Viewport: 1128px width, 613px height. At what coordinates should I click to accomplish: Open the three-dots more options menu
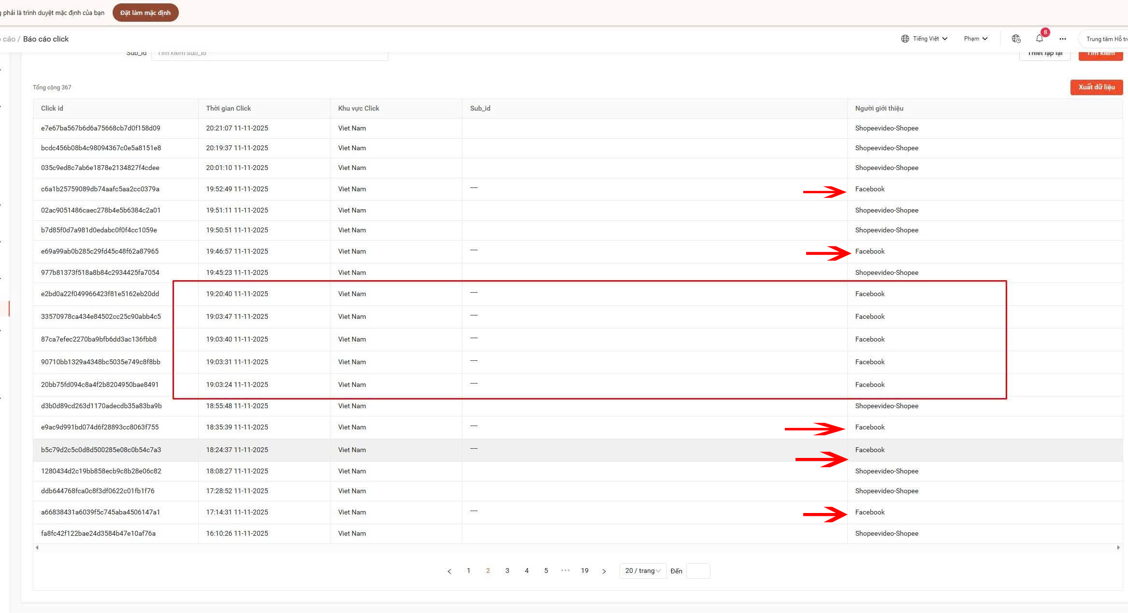coord(1062,39)
